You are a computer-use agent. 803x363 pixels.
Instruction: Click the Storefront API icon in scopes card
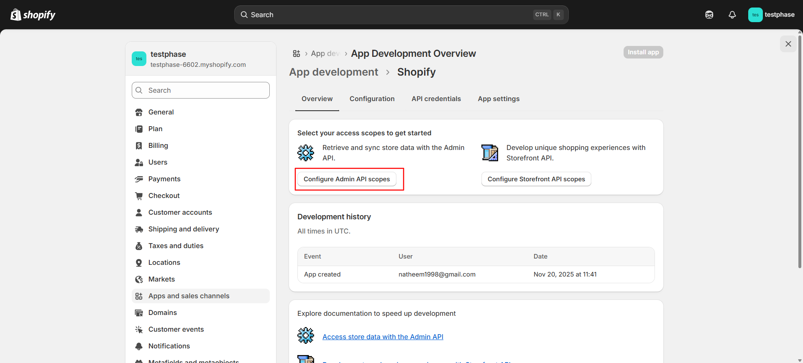tap(490, 153)
